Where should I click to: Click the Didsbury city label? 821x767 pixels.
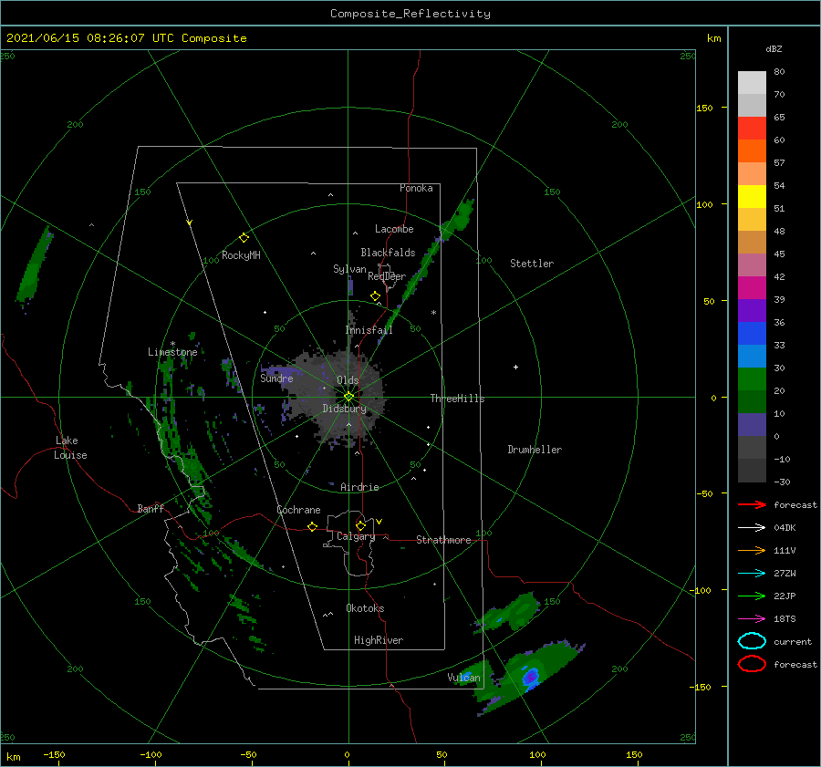(x=344, y=409)
